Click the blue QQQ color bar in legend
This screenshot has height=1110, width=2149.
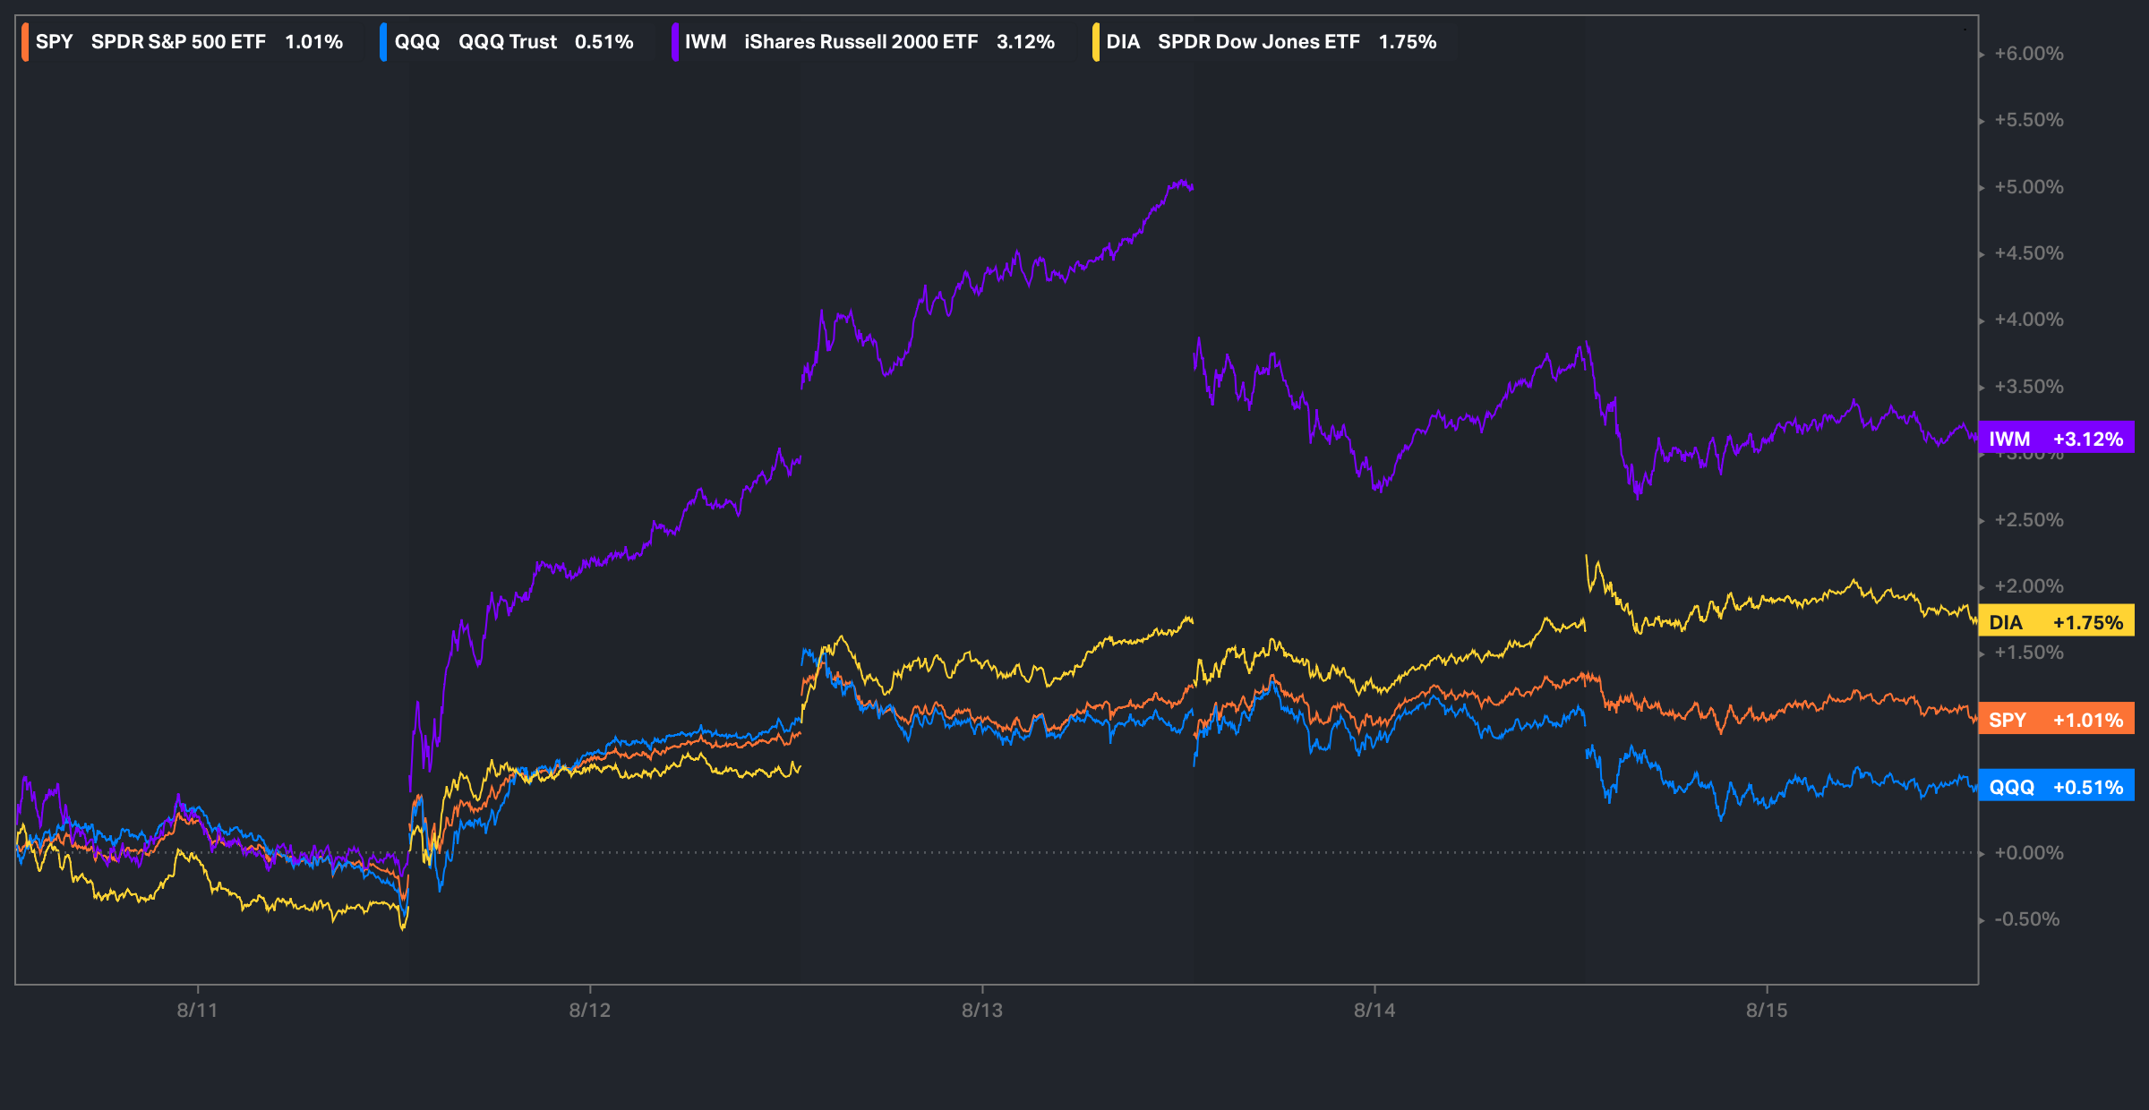[383, 42]
